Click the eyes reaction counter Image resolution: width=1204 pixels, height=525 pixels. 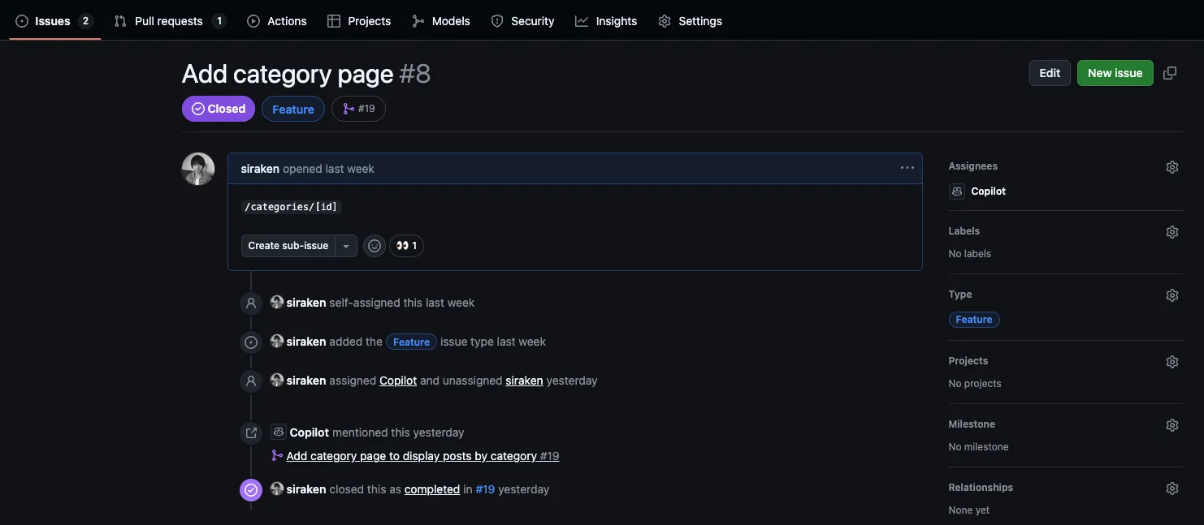pyautogui.click(x=406, y=244)
